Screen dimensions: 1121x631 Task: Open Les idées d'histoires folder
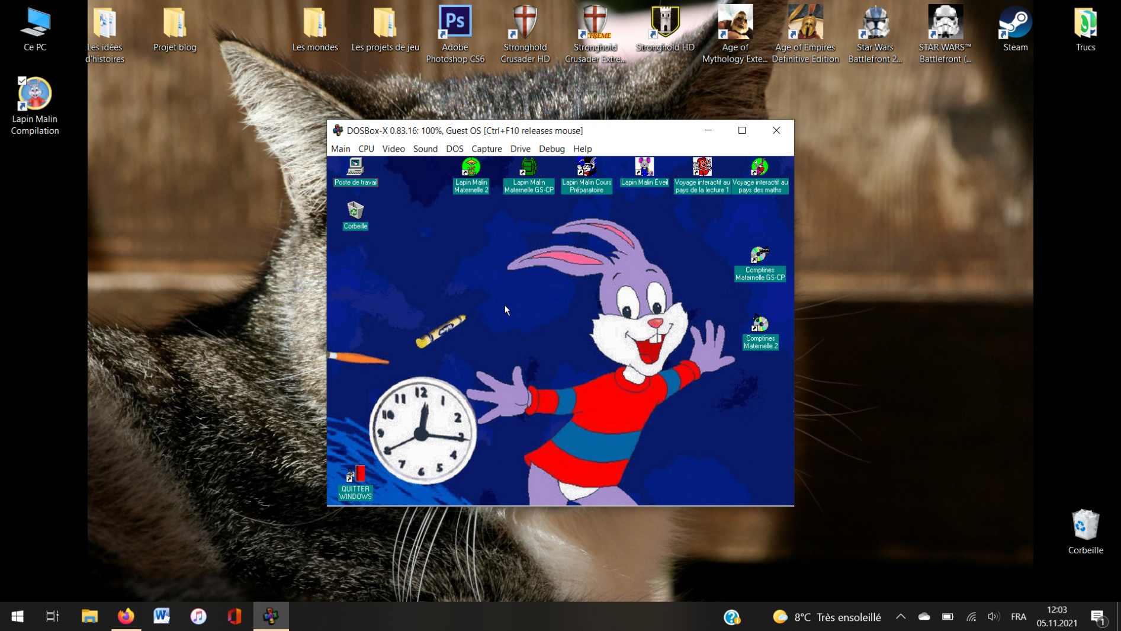(105, 34)
